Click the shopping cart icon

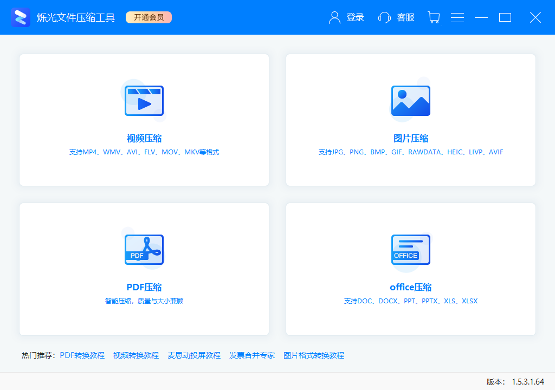[433, 17]
